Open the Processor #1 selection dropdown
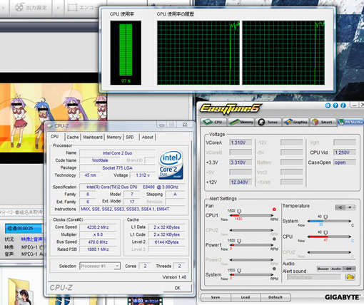 [x=100, y=266]
